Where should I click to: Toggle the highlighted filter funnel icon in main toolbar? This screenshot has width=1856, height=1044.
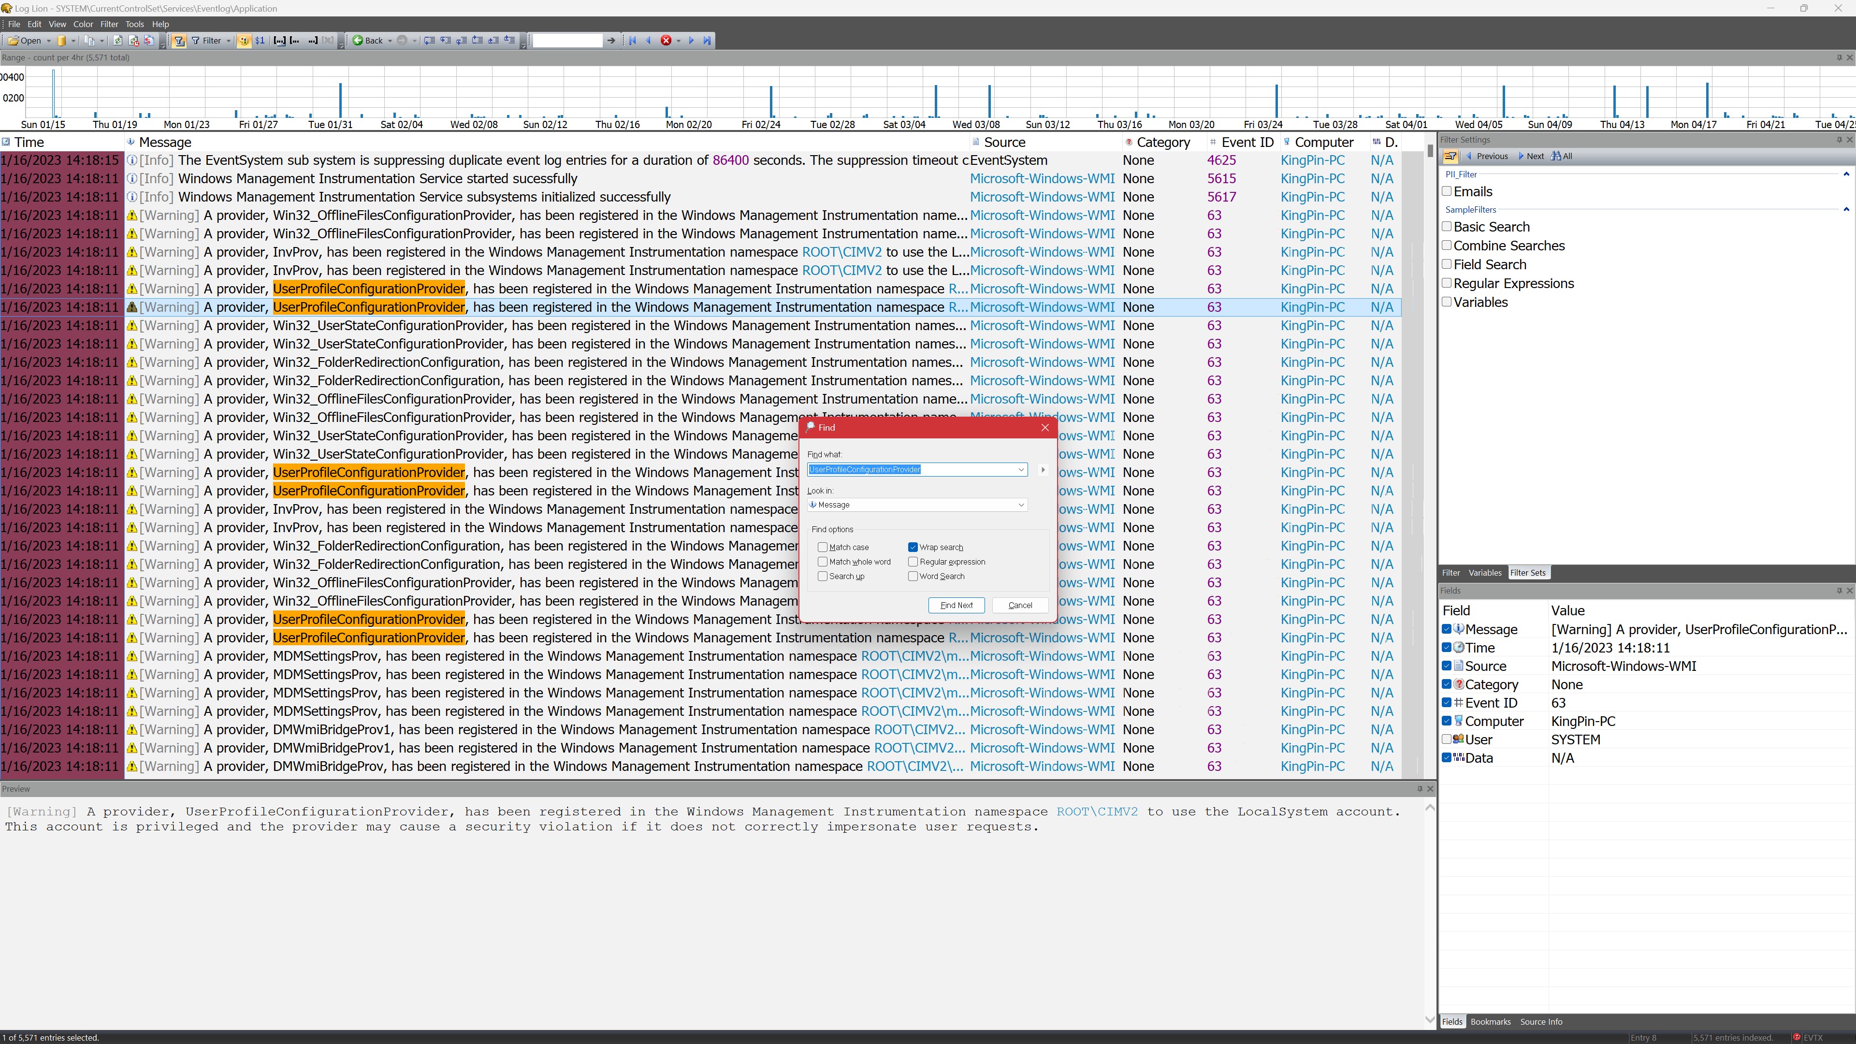(179, 40)
